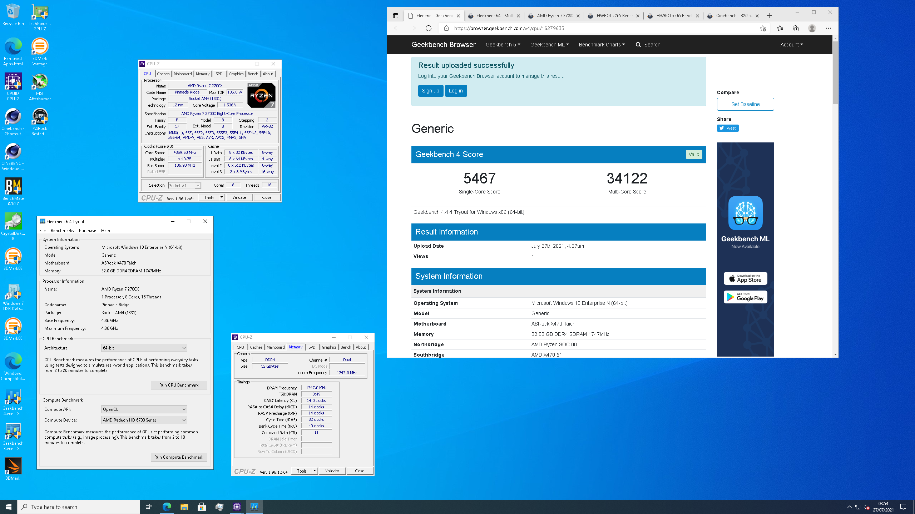915x514 pixels.
Task: Launch 3DMark03 desktop icon
Action: (13, 259)
